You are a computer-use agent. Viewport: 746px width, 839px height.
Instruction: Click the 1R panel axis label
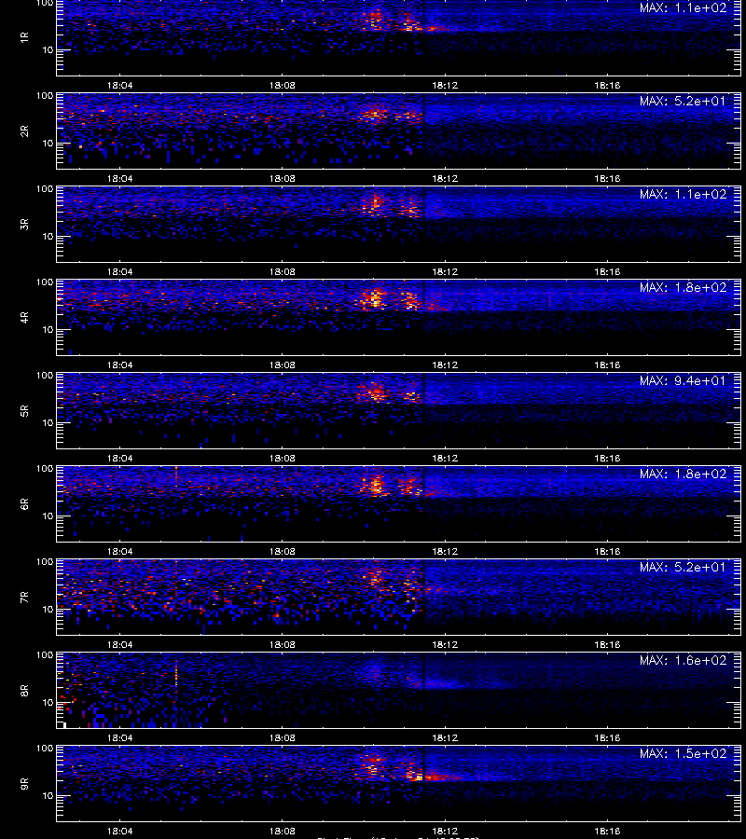(x=24, y=37)
